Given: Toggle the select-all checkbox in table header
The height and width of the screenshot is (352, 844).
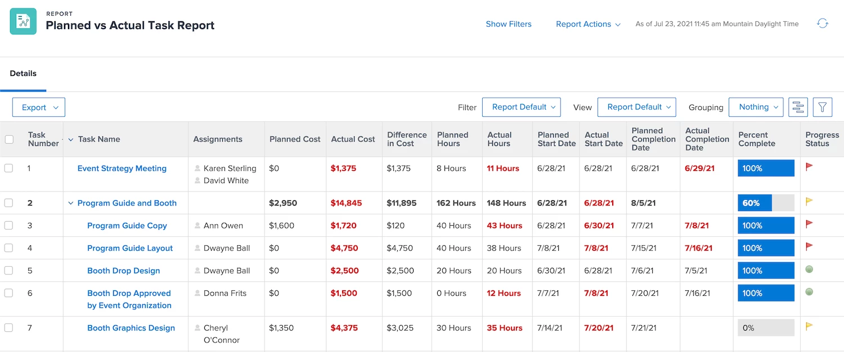Looking at the screenshot, I should [x=9, y=139].
